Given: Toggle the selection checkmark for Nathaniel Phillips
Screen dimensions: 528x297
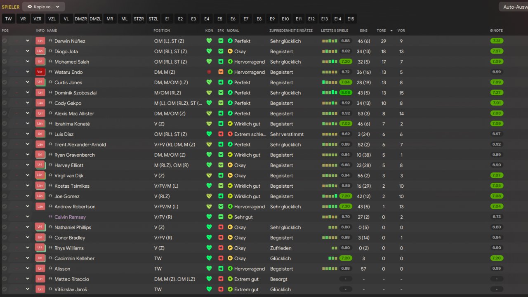Looking at the screenshot, I should point(5,227).
